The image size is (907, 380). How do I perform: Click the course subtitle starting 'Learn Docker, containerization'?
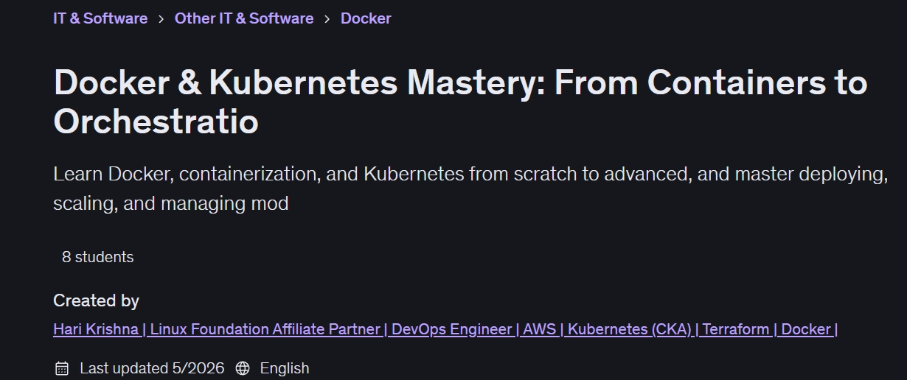pos(470,189)
